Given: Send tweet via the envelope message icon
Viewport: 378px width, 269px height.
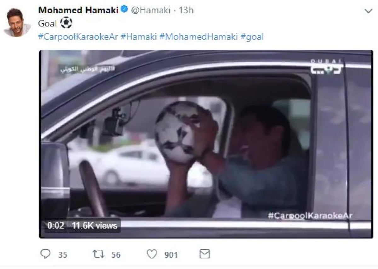Looking at the screenshot, I should (x=205, y=254).
